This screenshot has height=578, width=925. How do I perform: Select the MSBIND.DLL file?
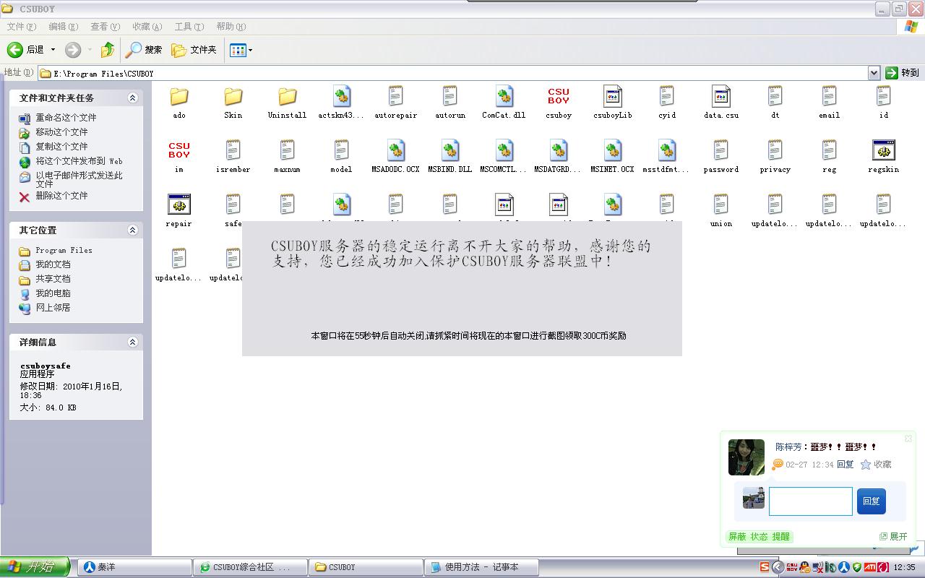click(x=450, y=151)
